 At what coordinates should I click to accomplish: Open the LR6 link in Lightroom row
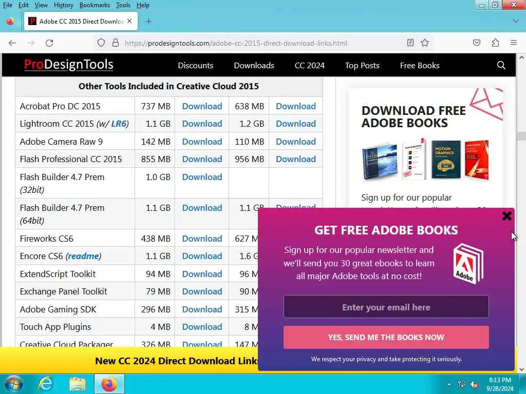click(119, 124)
